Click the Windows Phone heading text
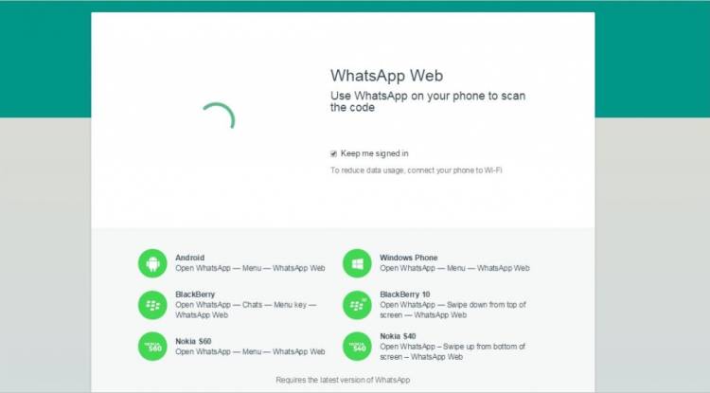The width and height of the screenshot is (710, 393). [408, 258]
